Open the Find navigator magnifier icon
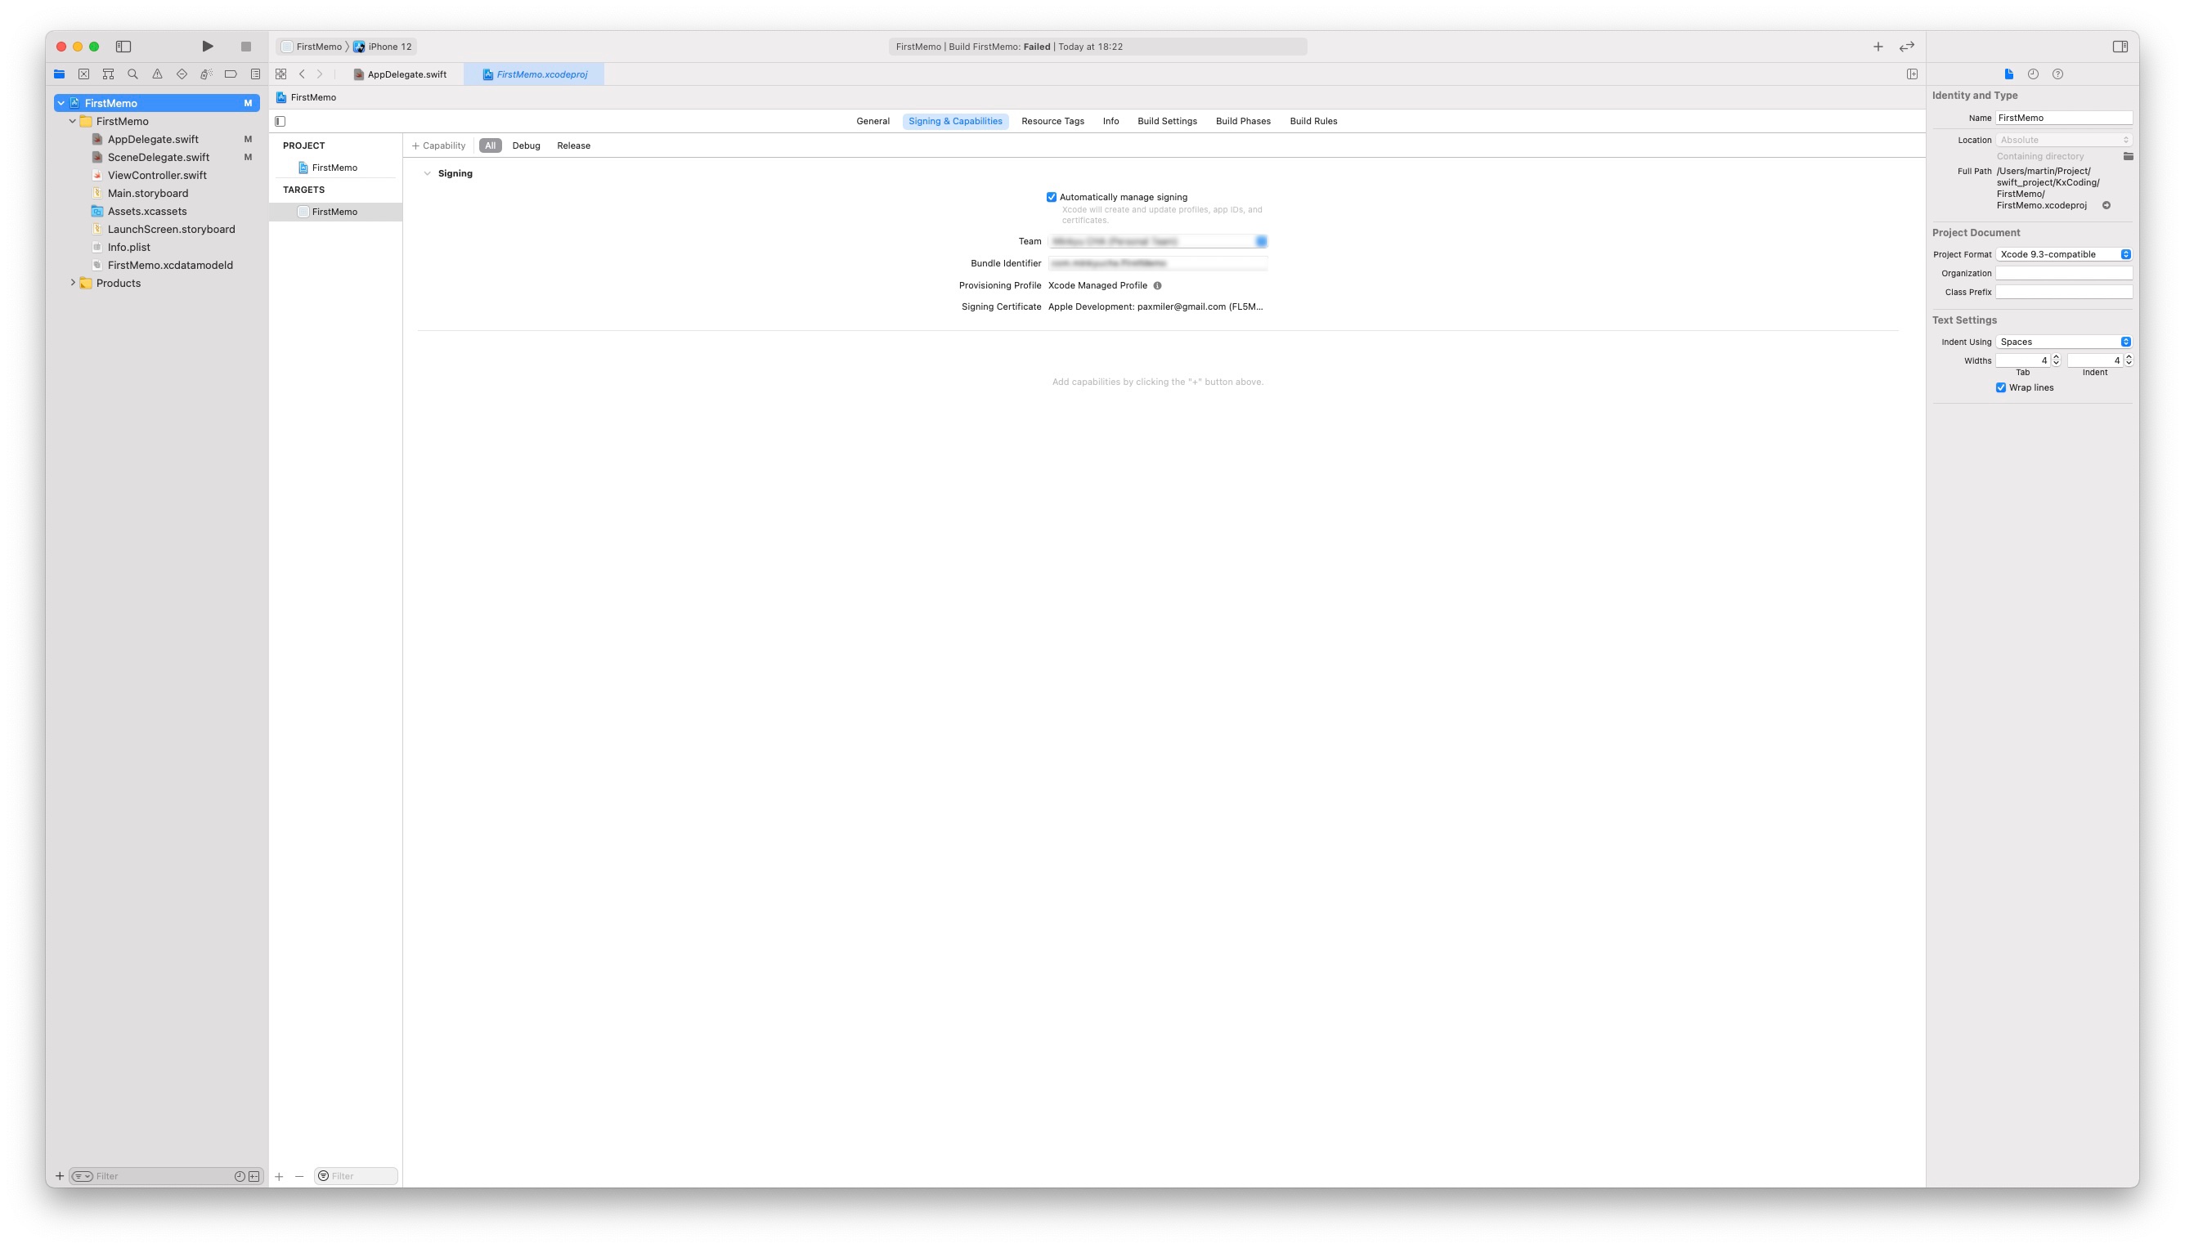This screenshot has height=1248, width=2185. pos(133,74)
